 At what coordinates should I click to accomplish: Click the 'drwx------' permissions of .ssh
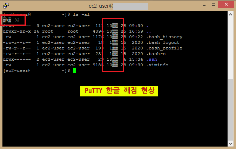pos(17,59)
